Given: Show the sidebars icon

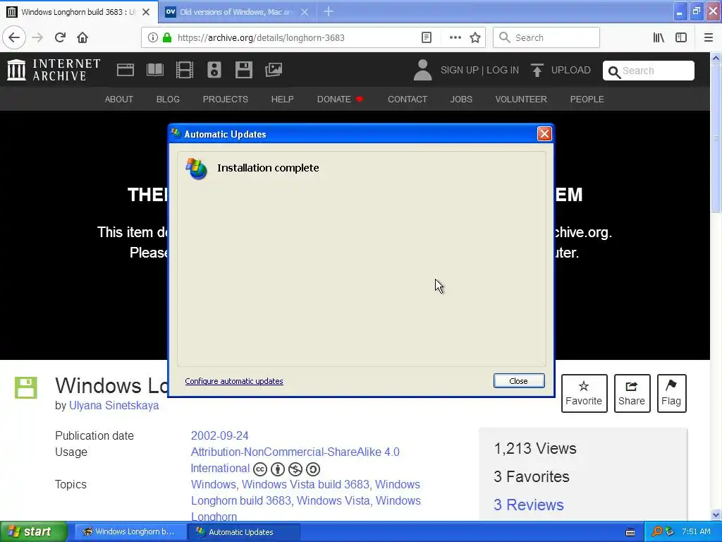Looking at the screenshot, I should point(681,37).
